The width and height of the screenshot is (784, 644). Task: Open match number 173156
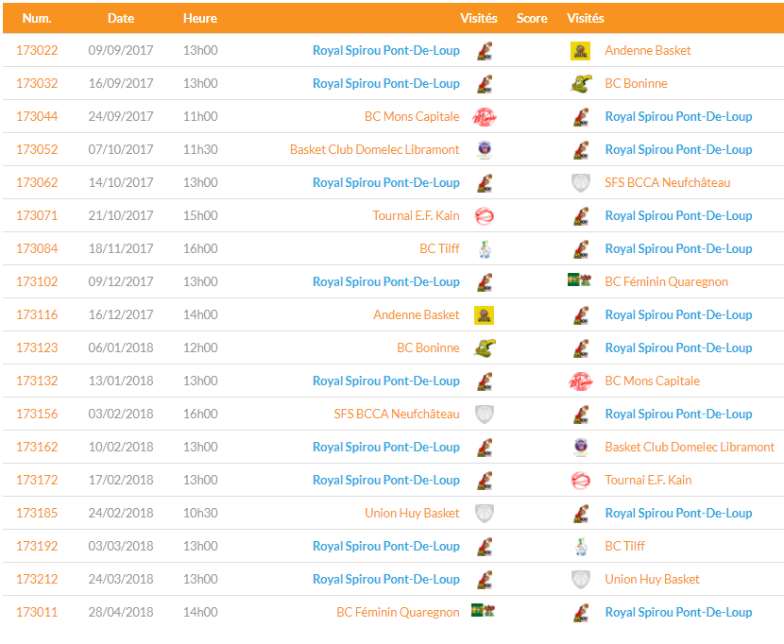(37, 414)
